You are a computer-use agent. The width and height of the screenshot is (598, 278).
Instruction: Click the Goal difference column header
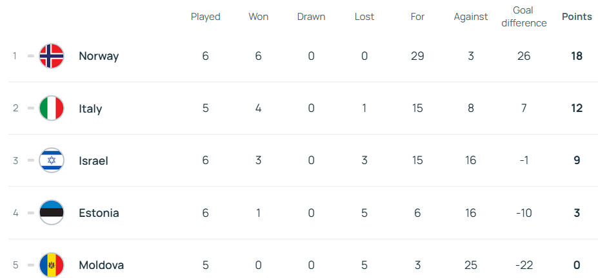coord(523,17)
